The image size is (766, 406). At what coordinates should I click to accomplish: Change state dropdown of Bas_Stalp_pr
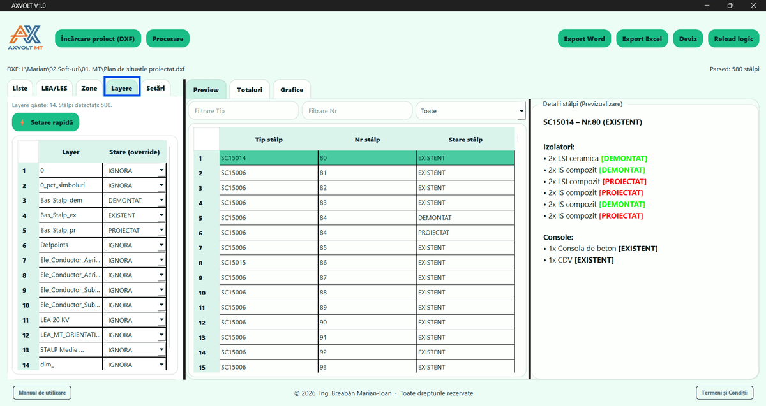(x=135, y=231)
